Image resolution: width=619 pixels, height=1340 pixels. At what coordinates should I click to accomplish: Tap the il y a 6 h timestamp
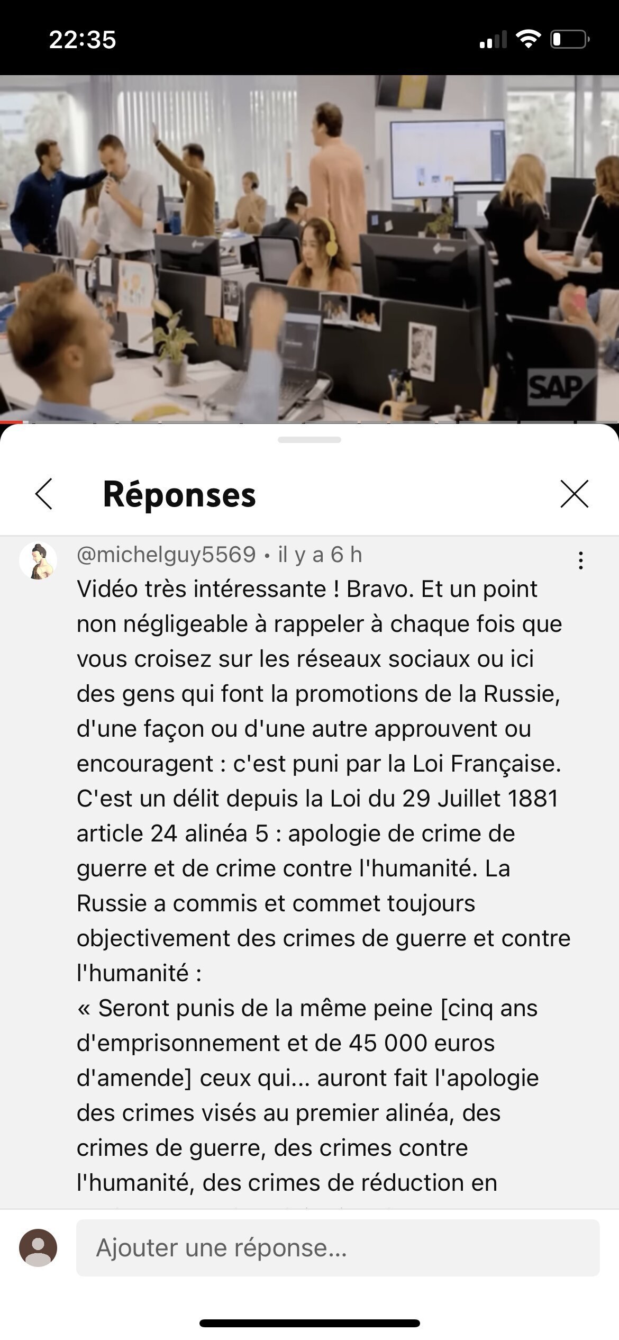tap(320, 555)
